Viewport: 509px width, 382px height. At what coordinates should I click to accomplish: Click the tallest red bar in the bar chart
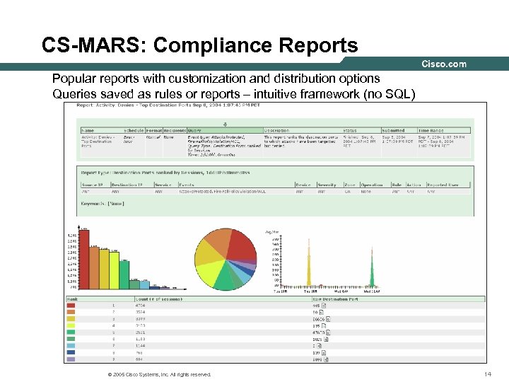(84, 260)
